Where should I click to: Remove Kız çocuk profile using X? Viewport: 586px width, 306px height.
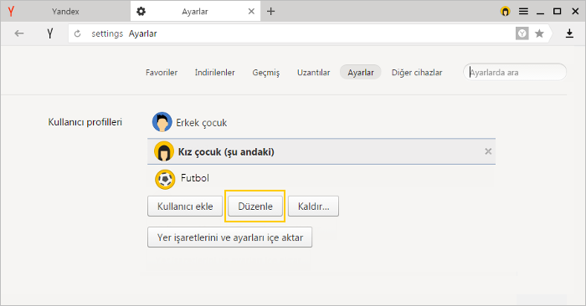coord(488,151)
